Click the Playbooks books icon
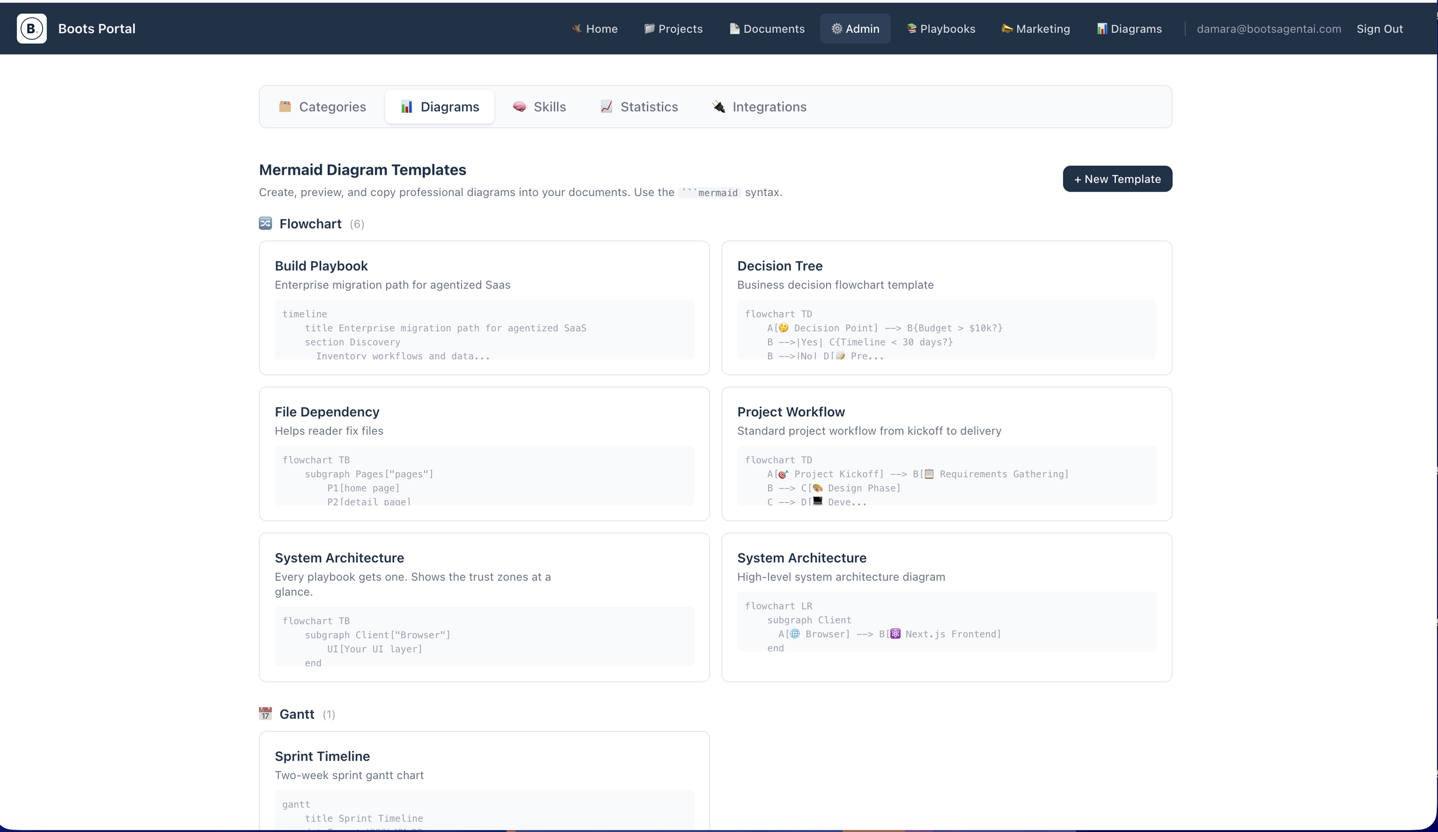 click(x=912, y=28)
